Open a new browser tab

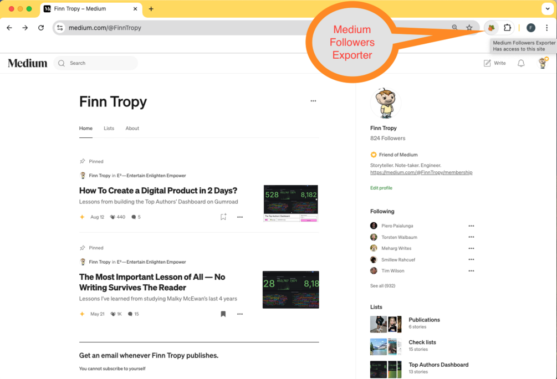[151, 9]
